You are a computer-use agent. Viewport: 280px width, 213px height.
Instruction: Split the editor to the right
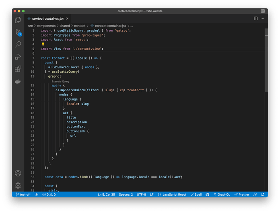pyautogui.click(x=256, y=18)
